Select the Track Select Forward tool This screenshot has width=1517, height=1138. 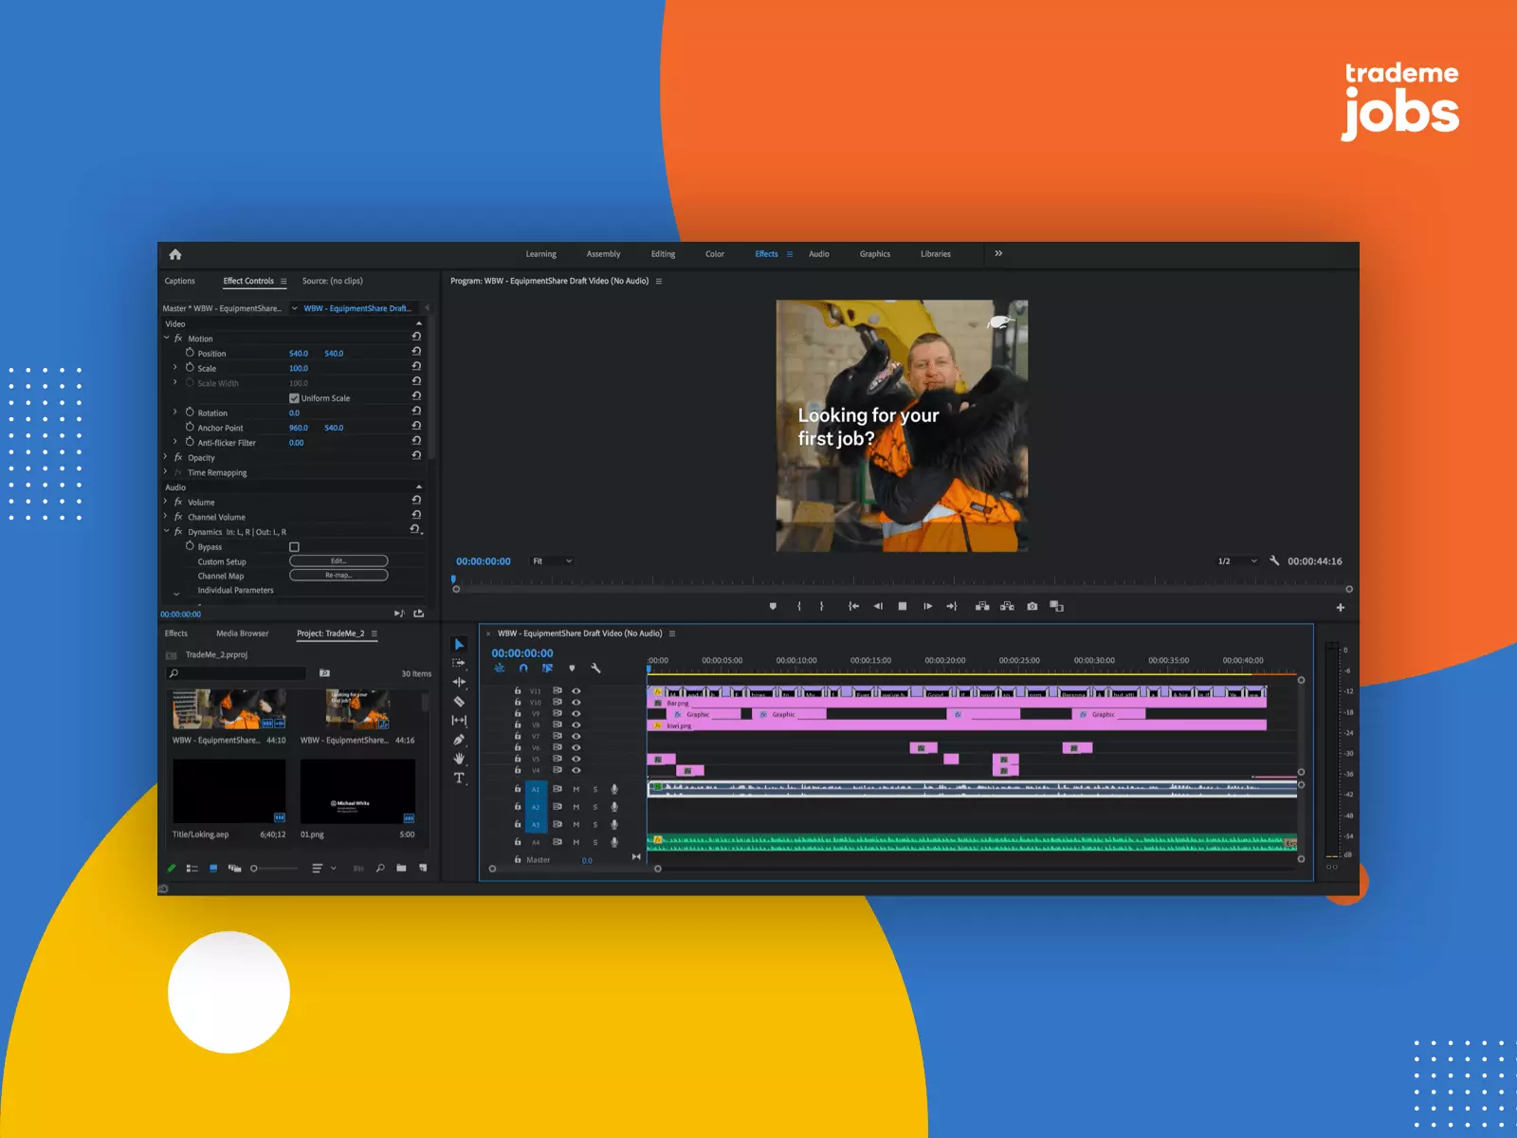coord(459,663)
